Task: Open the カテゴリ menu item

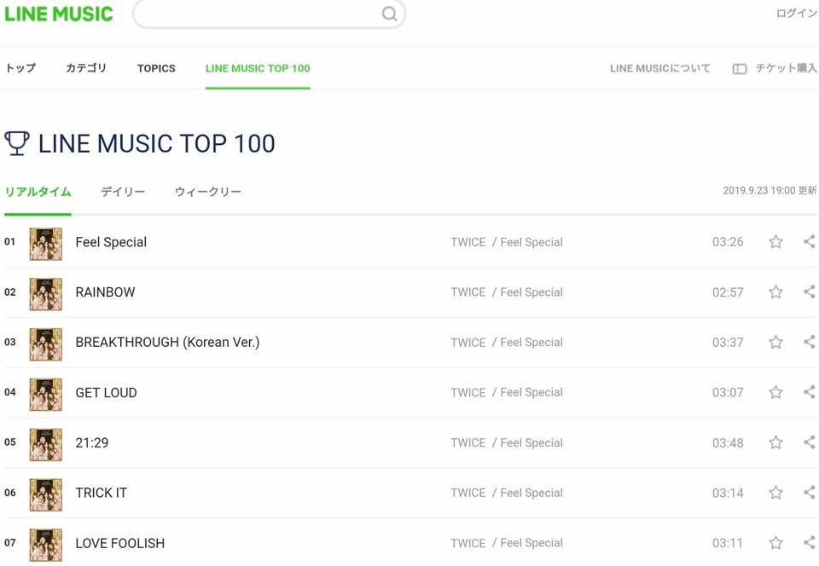Action: click(x=86, y=68)
